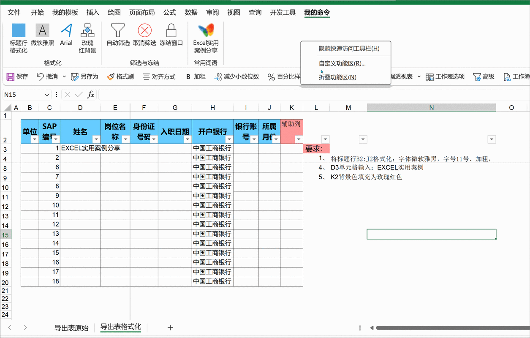The image size is (530, 338).
Task: Open the filter dropdown on 开户银行 column
Action: [x=229, y=139]
